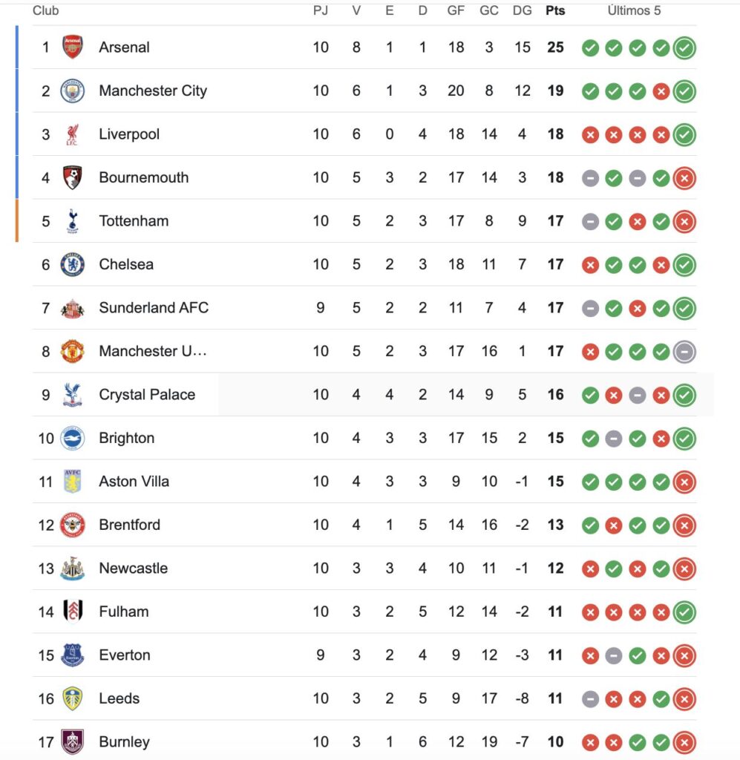This screenshot has width=740, height=760.
Task: Click the Liverpool club crest icon
Action: (73, 134)
